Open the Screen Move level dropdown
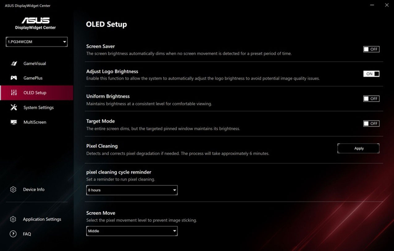This screenshot has width=394, height=251. click(132, 231)
